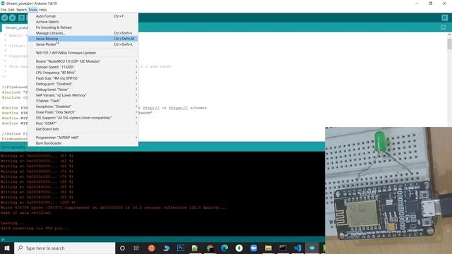Choose Archive Sketch in Tools menu
This screenshot has height=254, width=452.
point(83,22)
